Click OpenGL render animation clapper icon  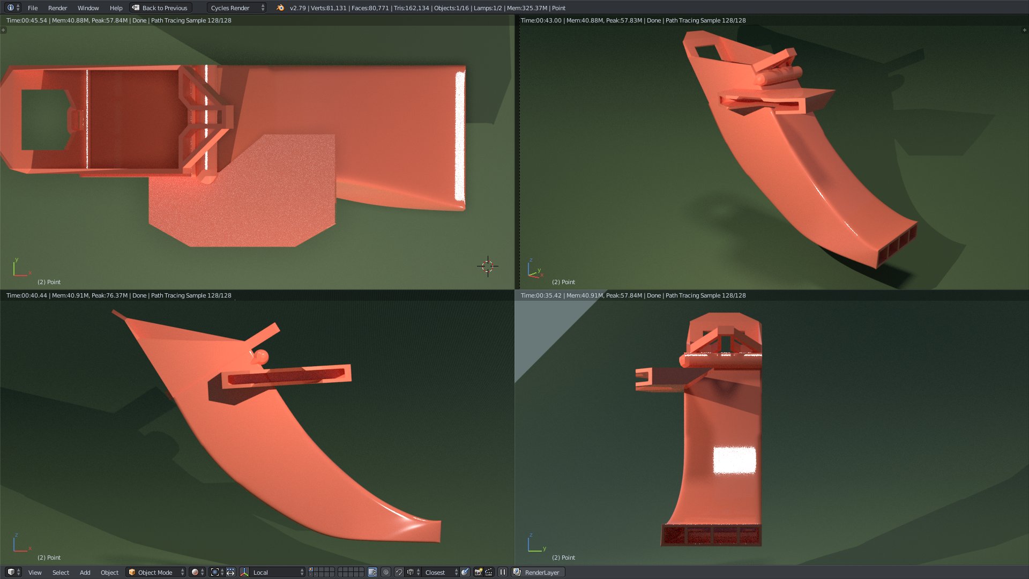coord(489,573)
